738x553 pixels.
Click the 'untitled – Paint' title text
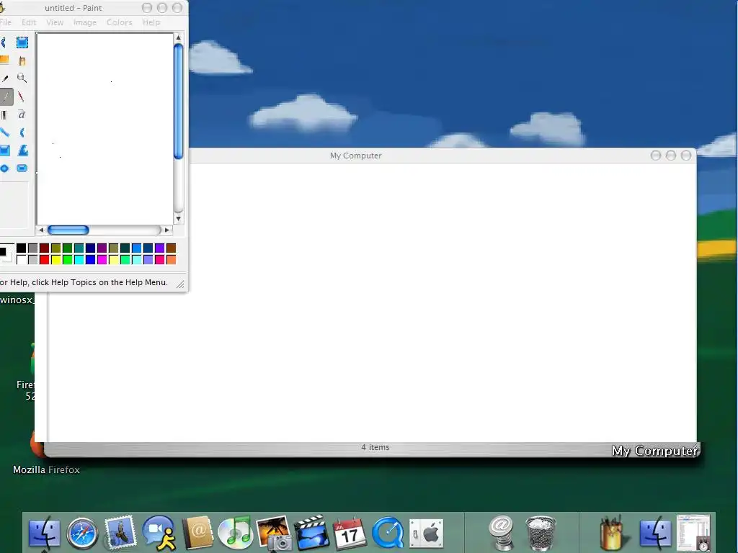pos(73,8)
